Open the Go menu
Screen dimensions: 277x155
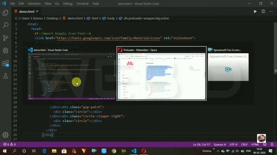pyautogui.click(x=57, y=3)
